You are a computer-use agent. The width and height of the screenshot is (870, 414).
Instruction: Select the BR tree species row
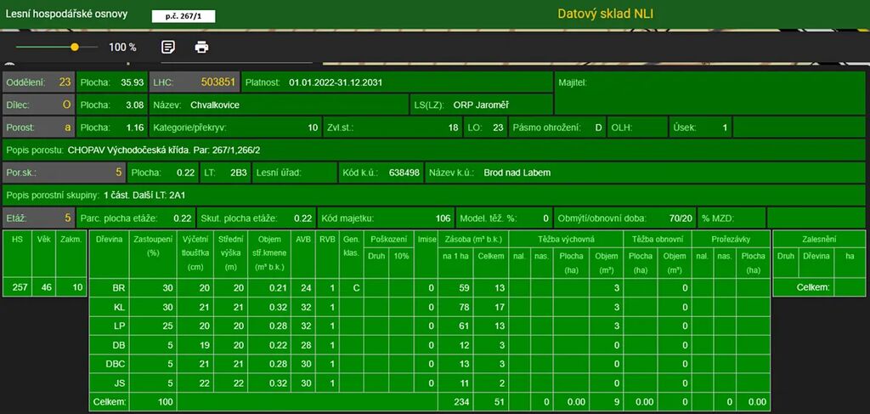(119, 288)
